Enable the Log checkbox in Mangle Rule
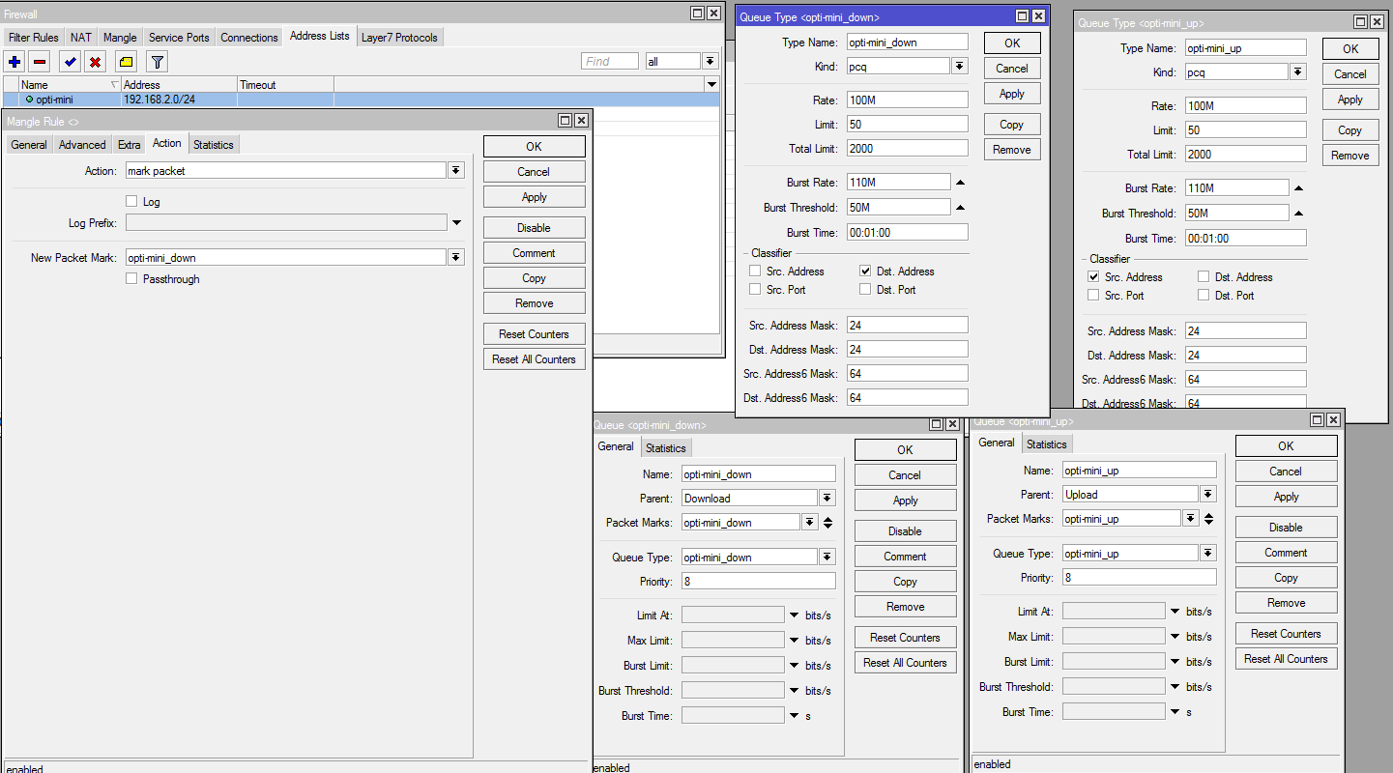1393x773 pixels. click(131, 202)
